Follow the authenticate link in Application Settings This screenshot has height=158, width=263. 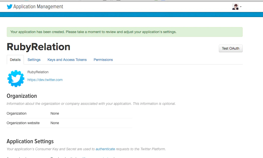click(105, 149)
